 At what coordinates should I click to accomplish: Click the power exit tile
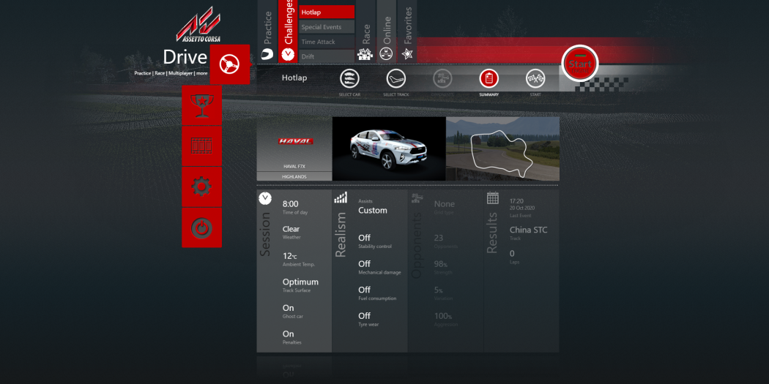[x=201, y=227]
